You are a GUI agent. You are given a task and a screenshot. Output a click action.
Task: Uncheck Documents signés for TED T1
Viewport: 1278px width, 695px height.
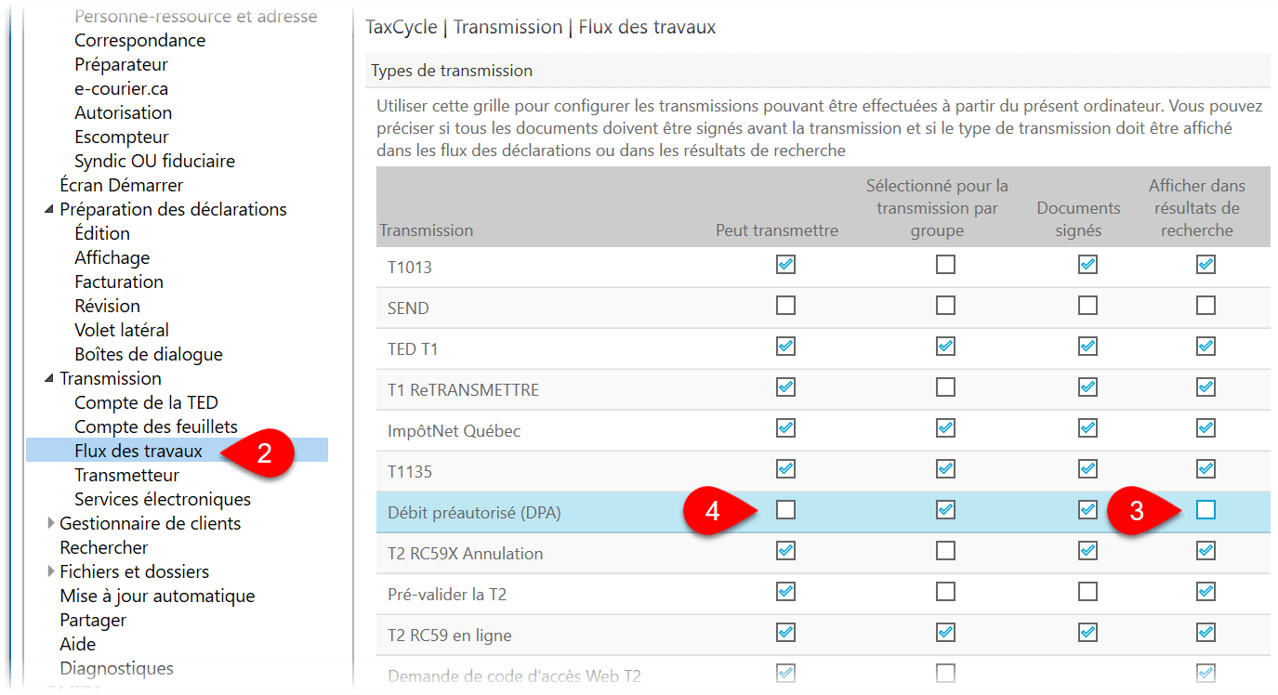click(1087, 347)
